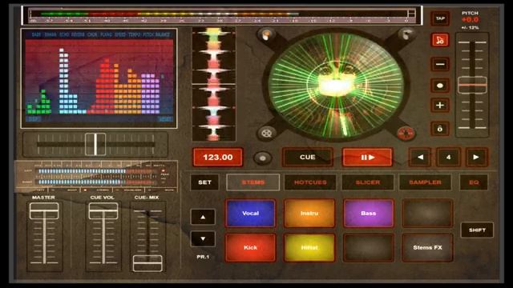Screen dimensions: 513x288
Task: Click the PR.1 label
Action: (x=203, y=257)
